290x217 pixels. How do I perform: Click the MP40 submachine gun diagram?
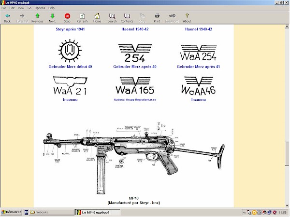pyautogui.click(x=134, y=158)
